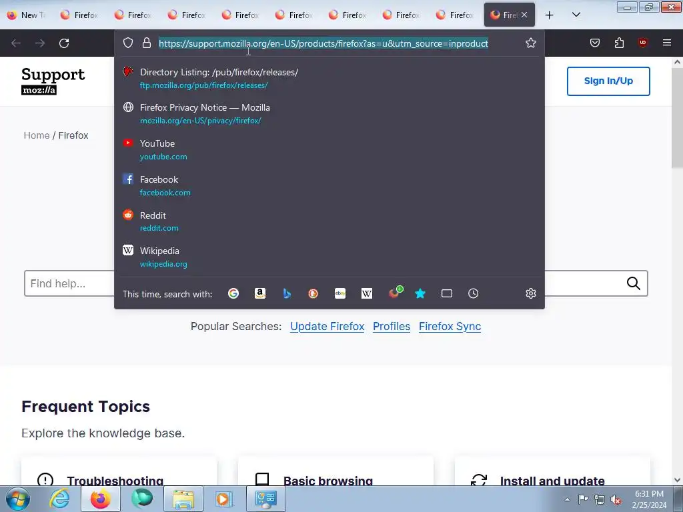Select Directory Listing releases suggestion
The image size is (683, 512).
(x=329, y=79)
